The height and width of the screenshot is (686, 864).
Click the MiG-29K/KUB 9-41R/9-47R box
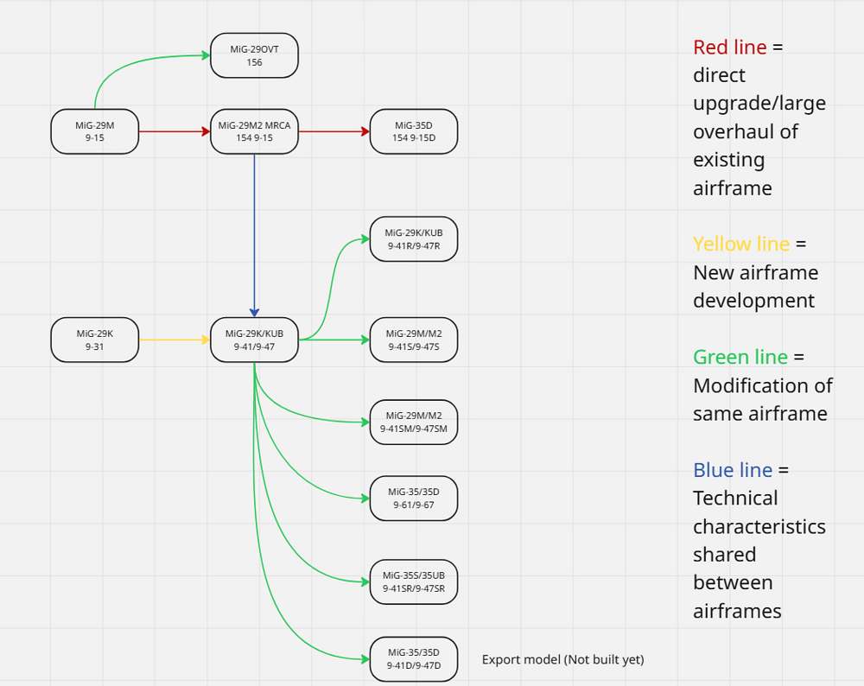point(414,238)
